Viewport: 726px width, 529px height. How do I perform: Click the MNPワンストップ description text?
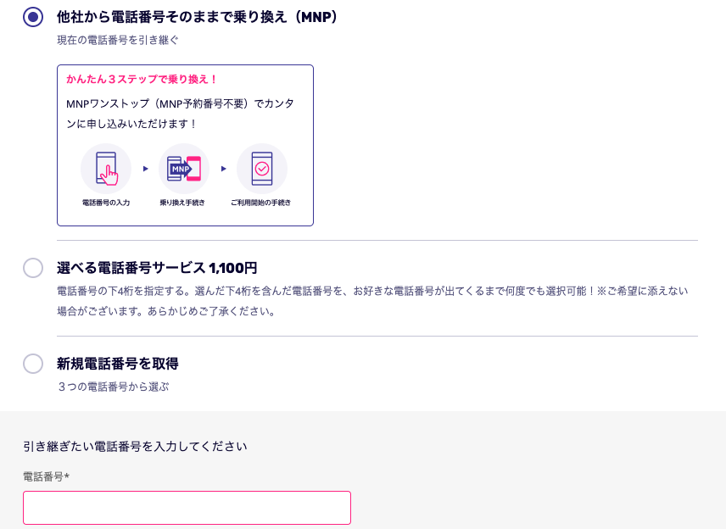[180, 114]
